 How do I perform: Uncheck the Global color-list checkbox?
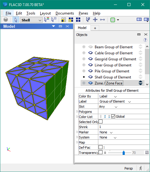[113, 116]
